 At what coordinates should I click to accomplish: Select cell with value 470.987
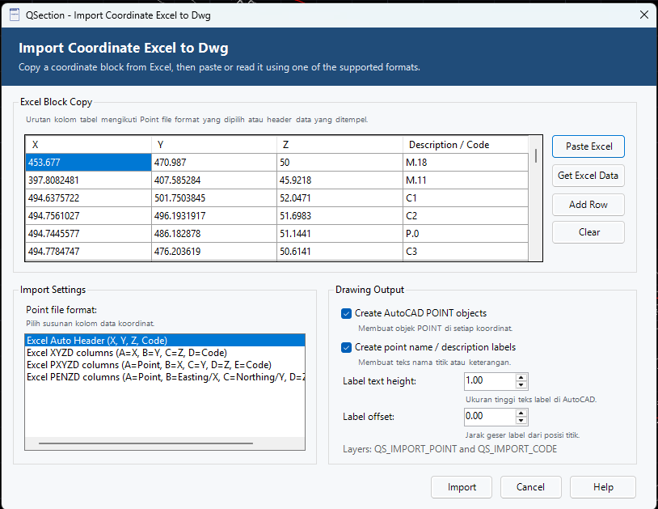tap(214, 162)
